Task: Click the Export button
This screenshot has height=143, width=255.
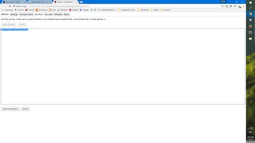Action: (25, 109)
